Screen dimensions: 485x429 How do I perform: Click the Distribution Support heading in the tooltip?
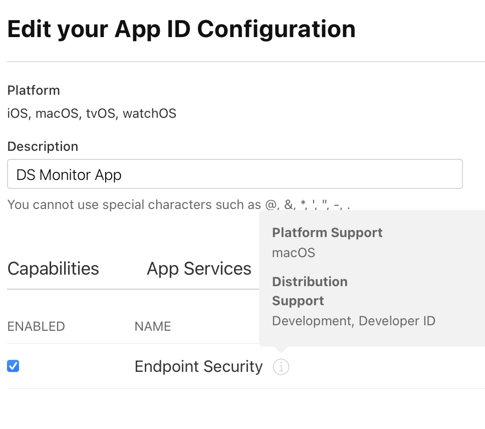[310, 291]
